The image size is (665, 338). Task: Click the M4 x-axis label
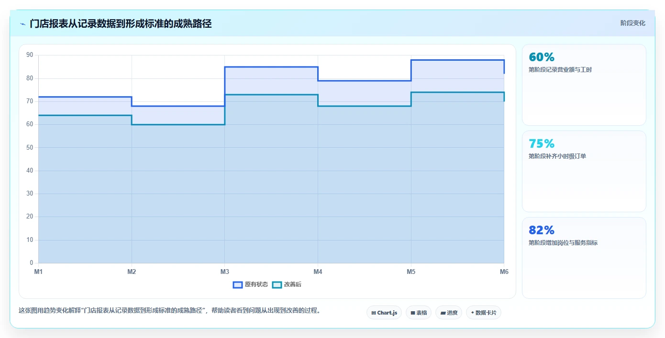(318, 272)
